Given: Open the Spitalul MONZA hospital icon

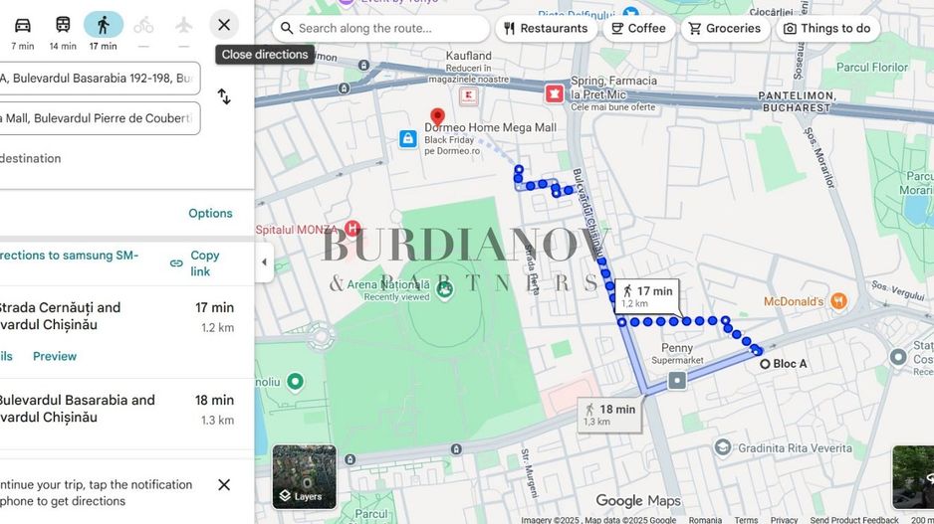Looking at the screenshot, I should pyautogui.click(x=352, y=228).
